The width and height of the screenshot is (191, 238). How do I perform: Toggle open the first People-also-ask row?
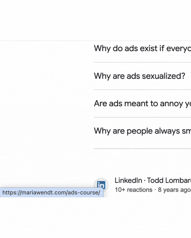(x=142, y=48)
